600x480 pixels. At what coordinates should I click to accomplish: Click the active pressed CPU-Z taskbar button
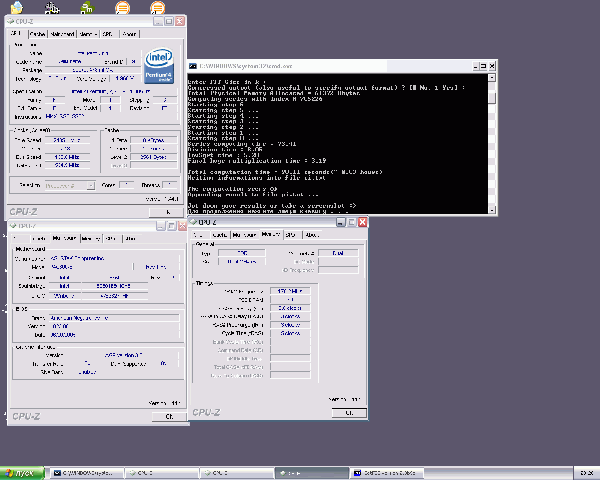[x=312, y=473]
